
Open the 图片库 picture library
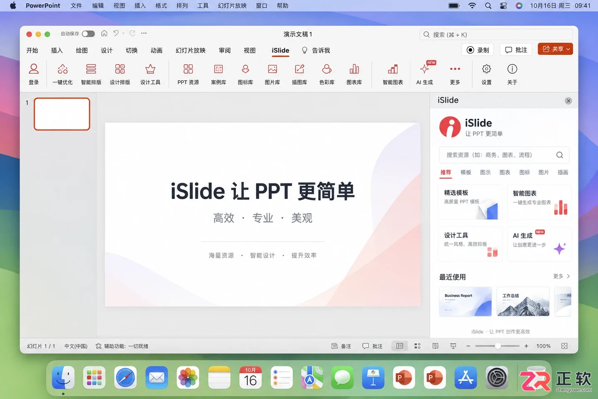[272, 74]
